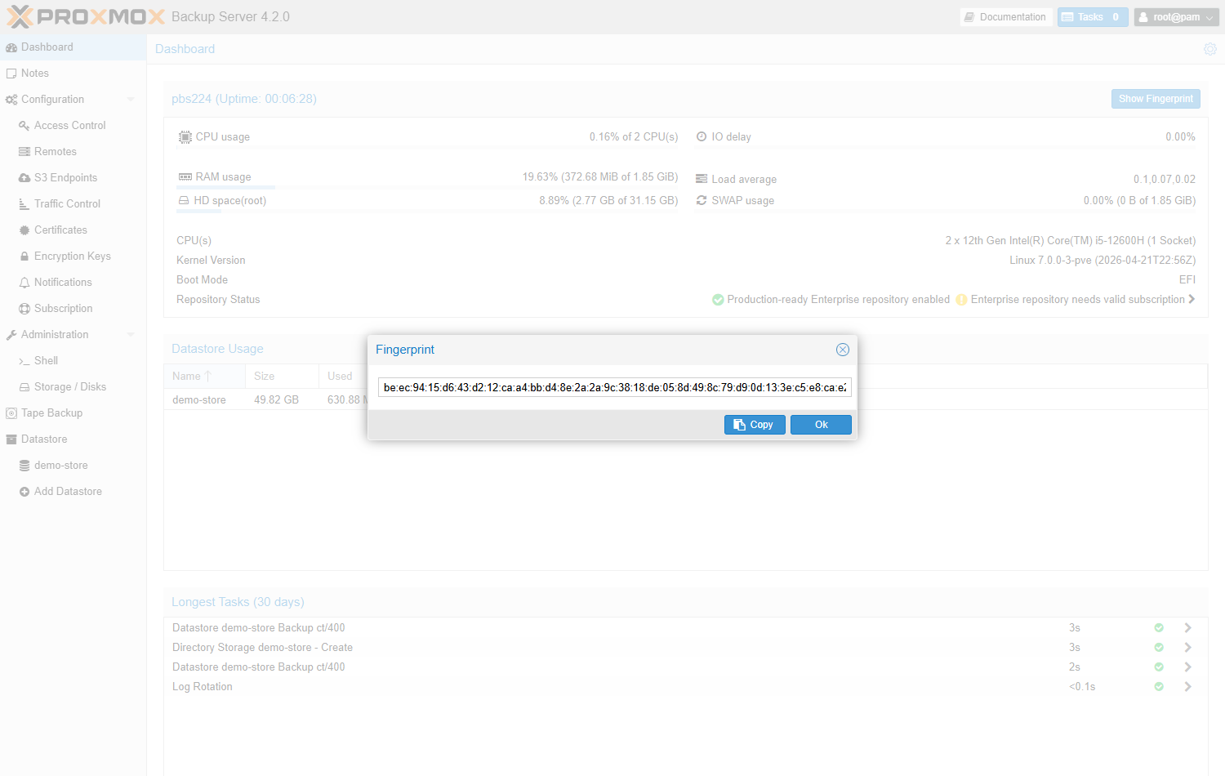This screenshot has height=776, width=1225.
Task: Click the Administration wrench icon
Action: pyautogui.click(x=11, y=335)
